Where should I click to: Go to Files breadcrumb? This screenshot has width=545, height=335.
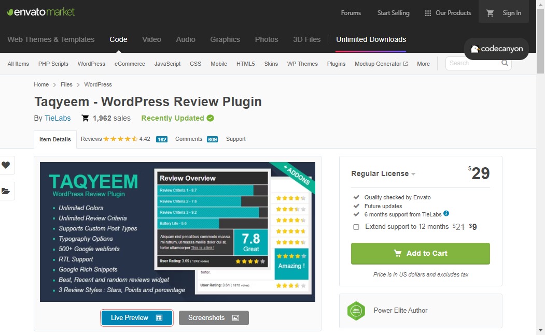coord(66,85)
